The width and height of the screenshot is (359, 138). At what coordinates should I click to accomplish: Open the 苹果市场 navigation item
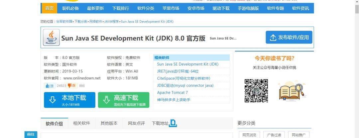click(171, 8)
